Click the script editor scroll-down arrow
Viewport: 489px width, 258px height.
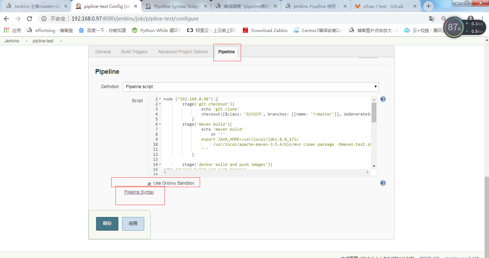point(374,166)
